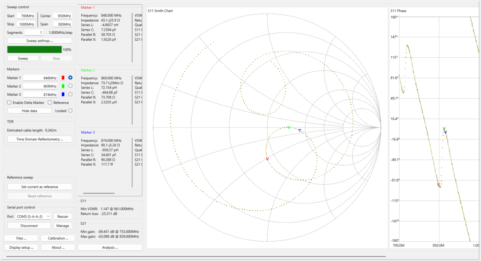The width and height of the screenshot is (481, 261).
Task: Open the Marker 3 blue color picker
Action: click(62, 94)
